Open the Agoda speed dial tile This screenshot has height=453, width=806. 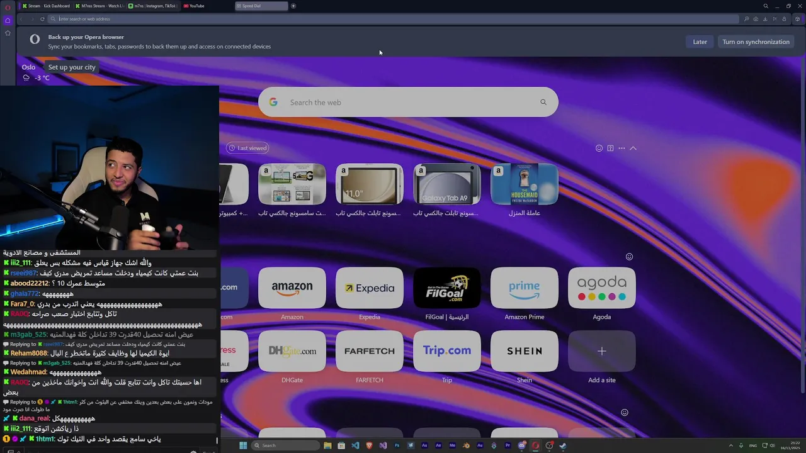602,288
